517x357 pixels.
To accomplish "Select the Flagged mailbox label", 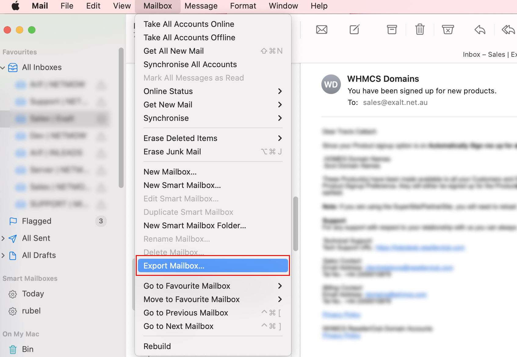I will pos(37,221).
